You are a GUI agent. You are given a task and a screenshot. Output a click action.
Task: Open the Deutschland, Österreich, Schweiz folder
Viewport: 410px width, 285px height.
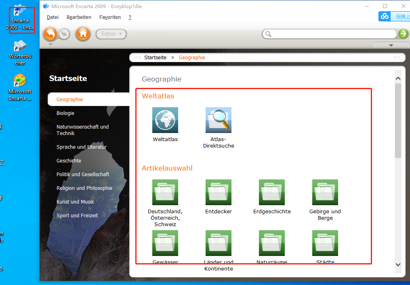pos(165,192)
